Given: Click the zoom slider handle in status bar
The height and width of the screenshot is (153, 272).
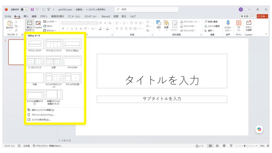Looking at the screenshot, I should (x=245, y=146).
